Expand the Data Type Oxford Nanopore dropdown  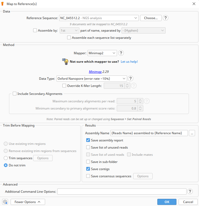point(92,78)
